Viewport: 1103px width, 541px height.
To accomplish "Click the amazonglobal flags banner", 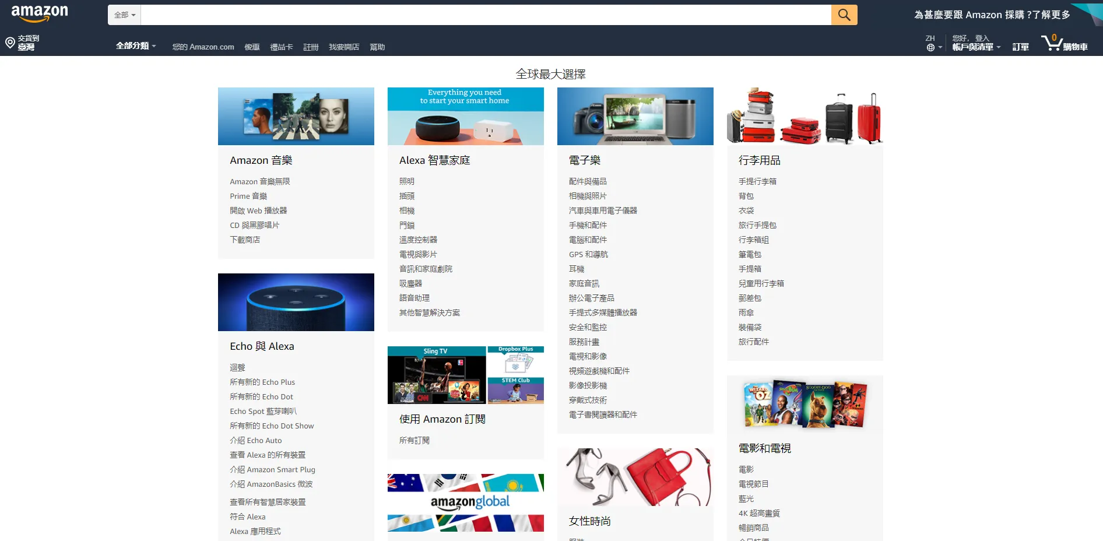I will point(466,503).
